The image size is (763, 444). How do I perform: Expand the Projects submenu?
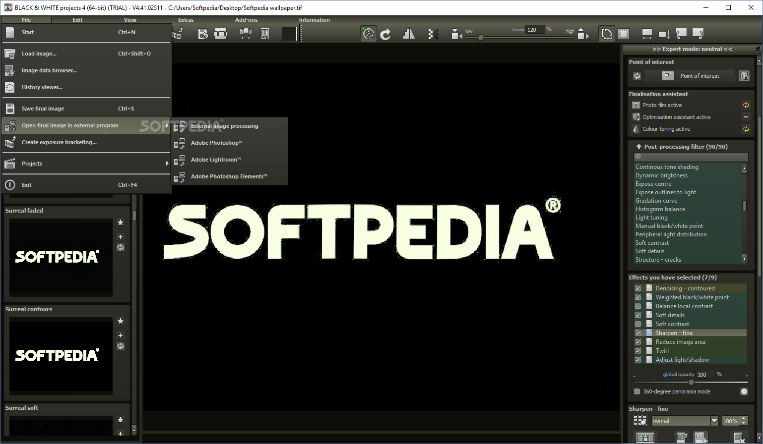86,164
